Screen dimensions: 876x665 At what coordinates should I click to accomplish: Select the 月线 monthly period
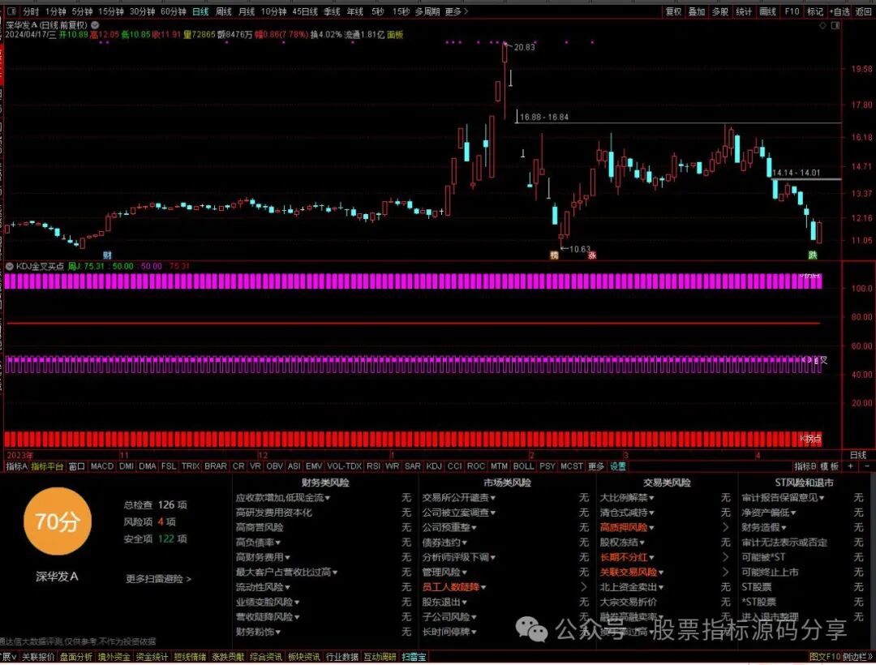(x=246, y=11)
